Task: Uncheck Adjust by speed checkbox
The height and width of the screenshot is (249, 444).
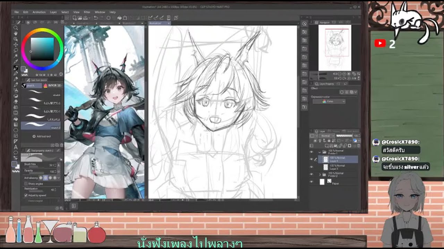Action: (x=26, y=195)
